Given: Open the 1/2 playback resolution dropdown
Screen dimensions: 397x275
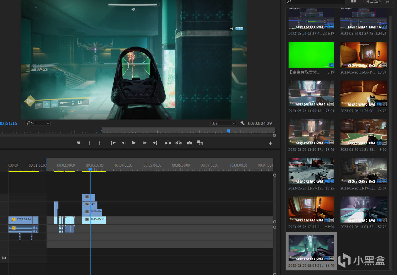Looking at the screenshot, I should coord(223,123).
